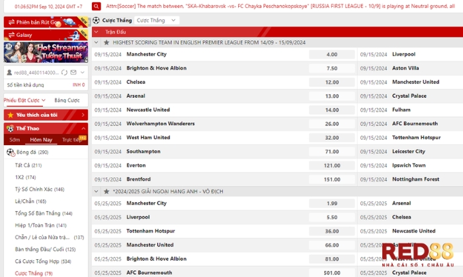
Task: Click the red88 username label
Action: pyautogui.click(x=36, y=73)
